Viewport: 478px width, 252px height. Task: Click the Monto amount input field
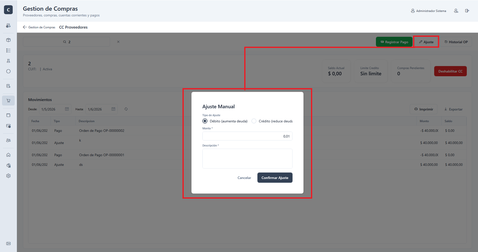[x=247, y=136]
